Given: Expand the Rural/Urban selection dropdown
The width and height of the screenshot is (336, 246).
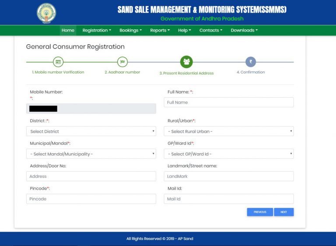Looking at the screenshot, I should (x=229, y=131).
